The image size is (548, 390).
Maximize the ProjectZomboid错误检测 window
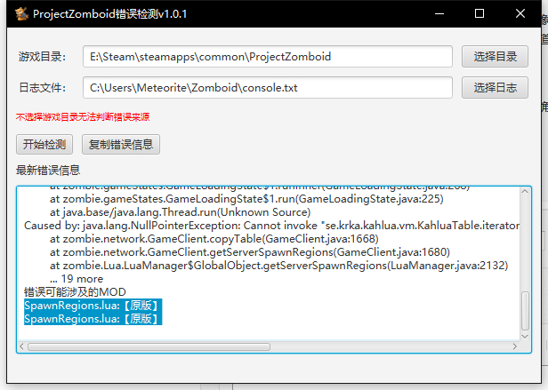(x=479, y=13)
